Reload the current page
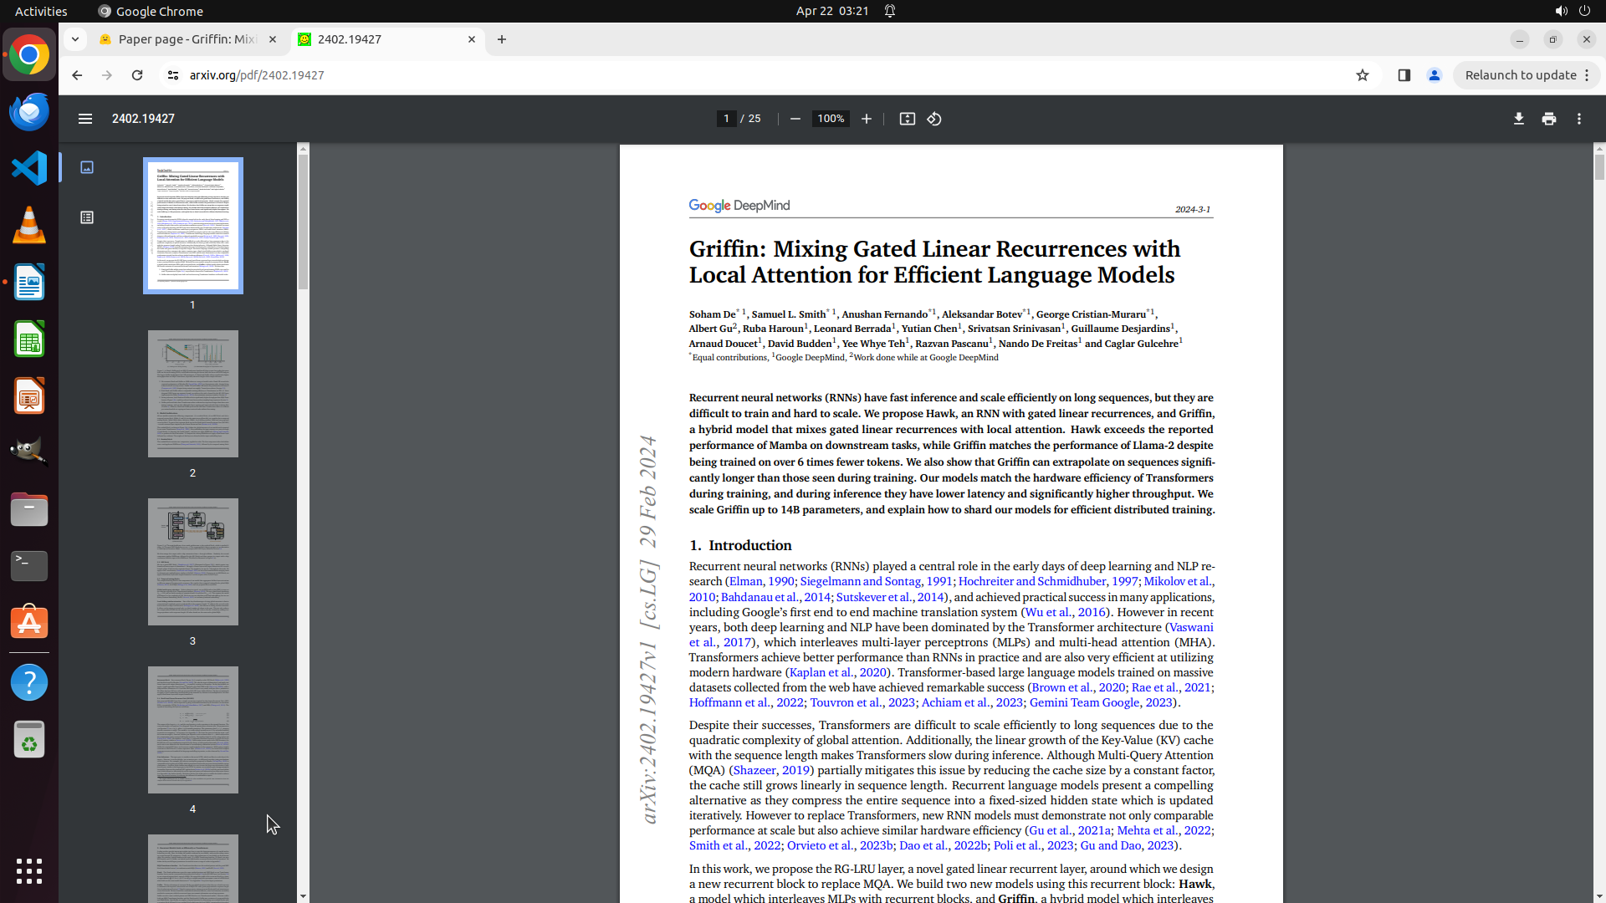 pos(137,75)
